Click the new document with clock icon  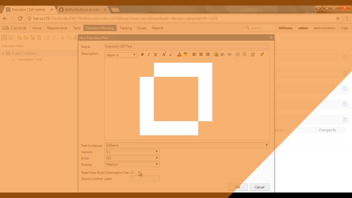[39, 37]
